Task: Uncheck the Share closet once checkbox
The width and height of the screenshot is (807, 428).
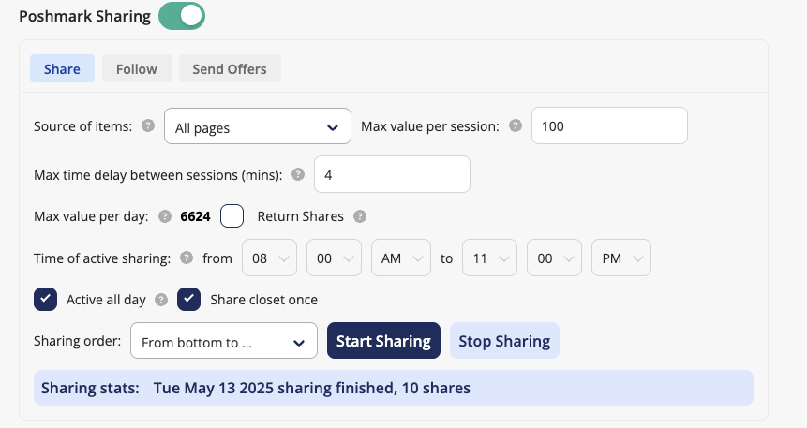Action: pyautogui.click(x=189, y=300)
